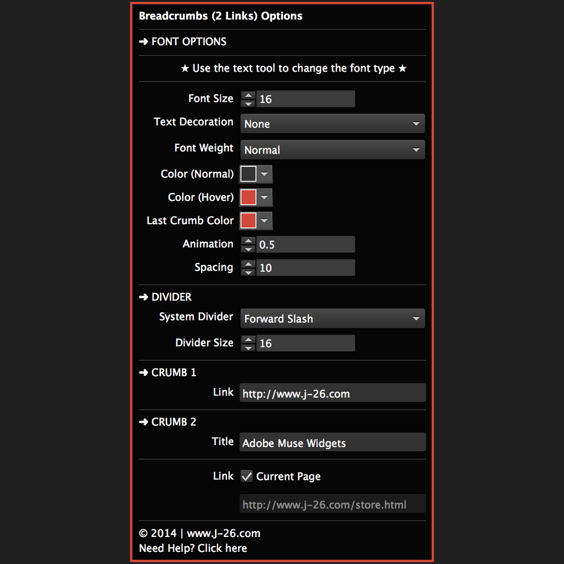This screenshot has height=564, width=564.
Task: Decrease Spacing value with down arrow
Action: coord(248,272)
